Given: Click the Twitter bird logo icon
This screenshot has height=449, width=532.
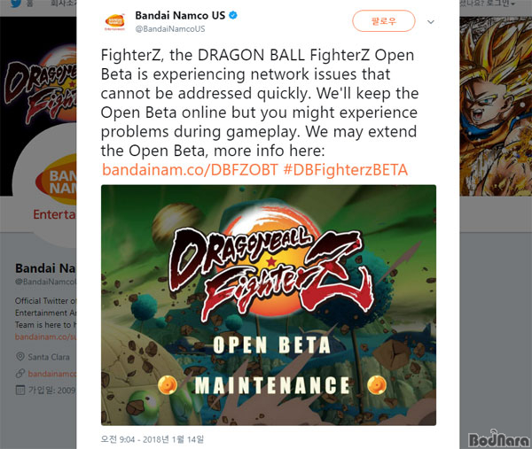Looking at the screenshot, I should (16, 4).
